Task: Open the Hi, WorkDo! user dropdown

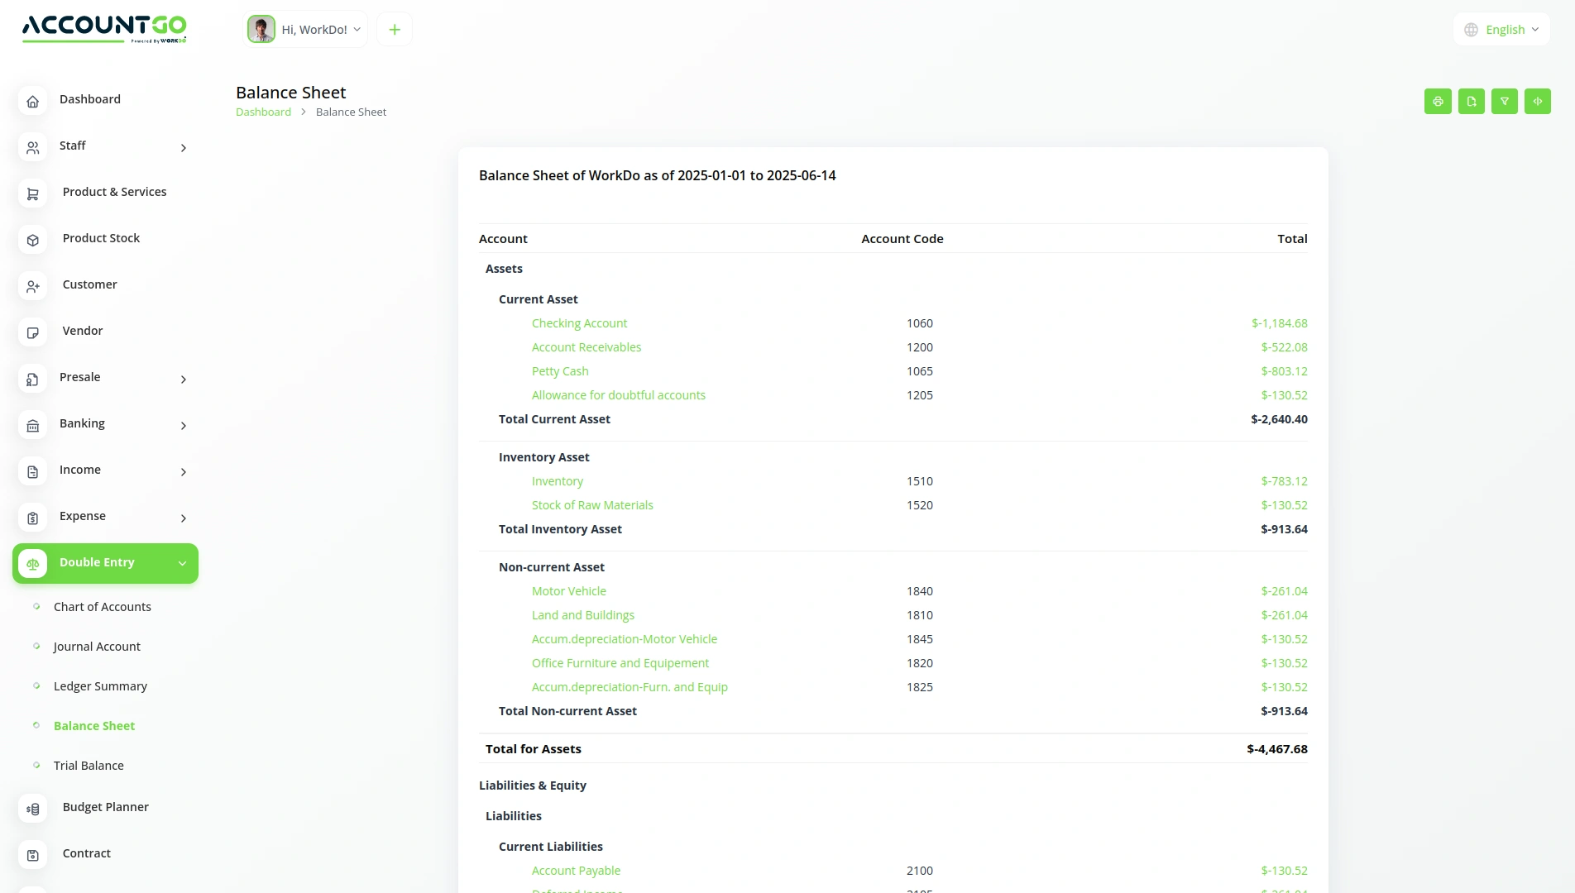Action: tap(306, 30)
